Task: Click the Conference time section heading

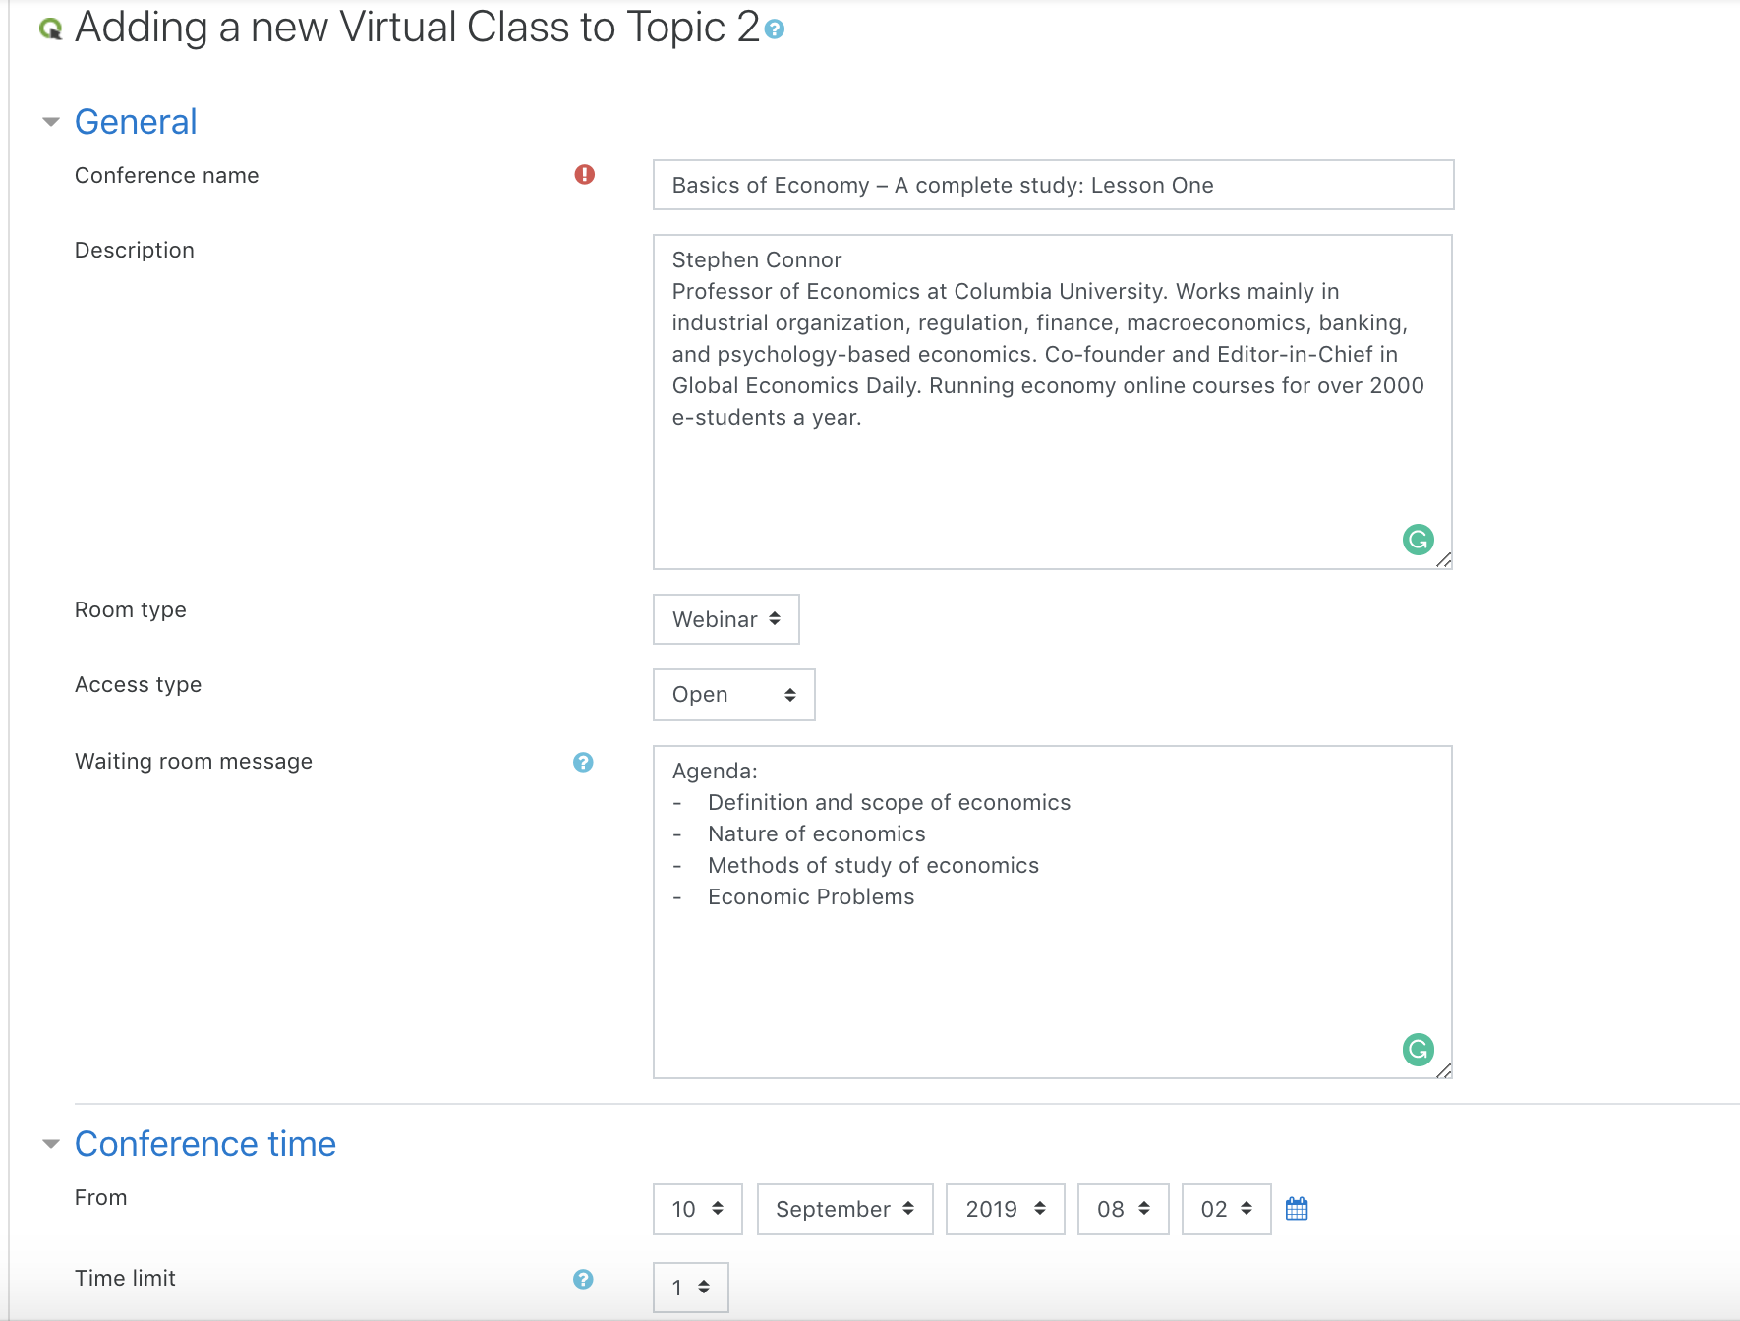Action: [x=204, y=1143]
